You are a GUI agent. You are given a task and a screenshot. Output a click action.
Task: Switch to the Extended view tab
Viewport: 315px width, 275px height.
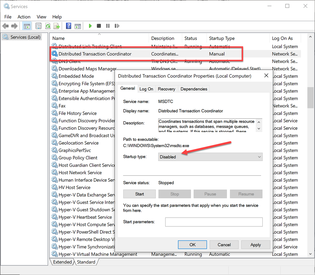pos(62,262)
